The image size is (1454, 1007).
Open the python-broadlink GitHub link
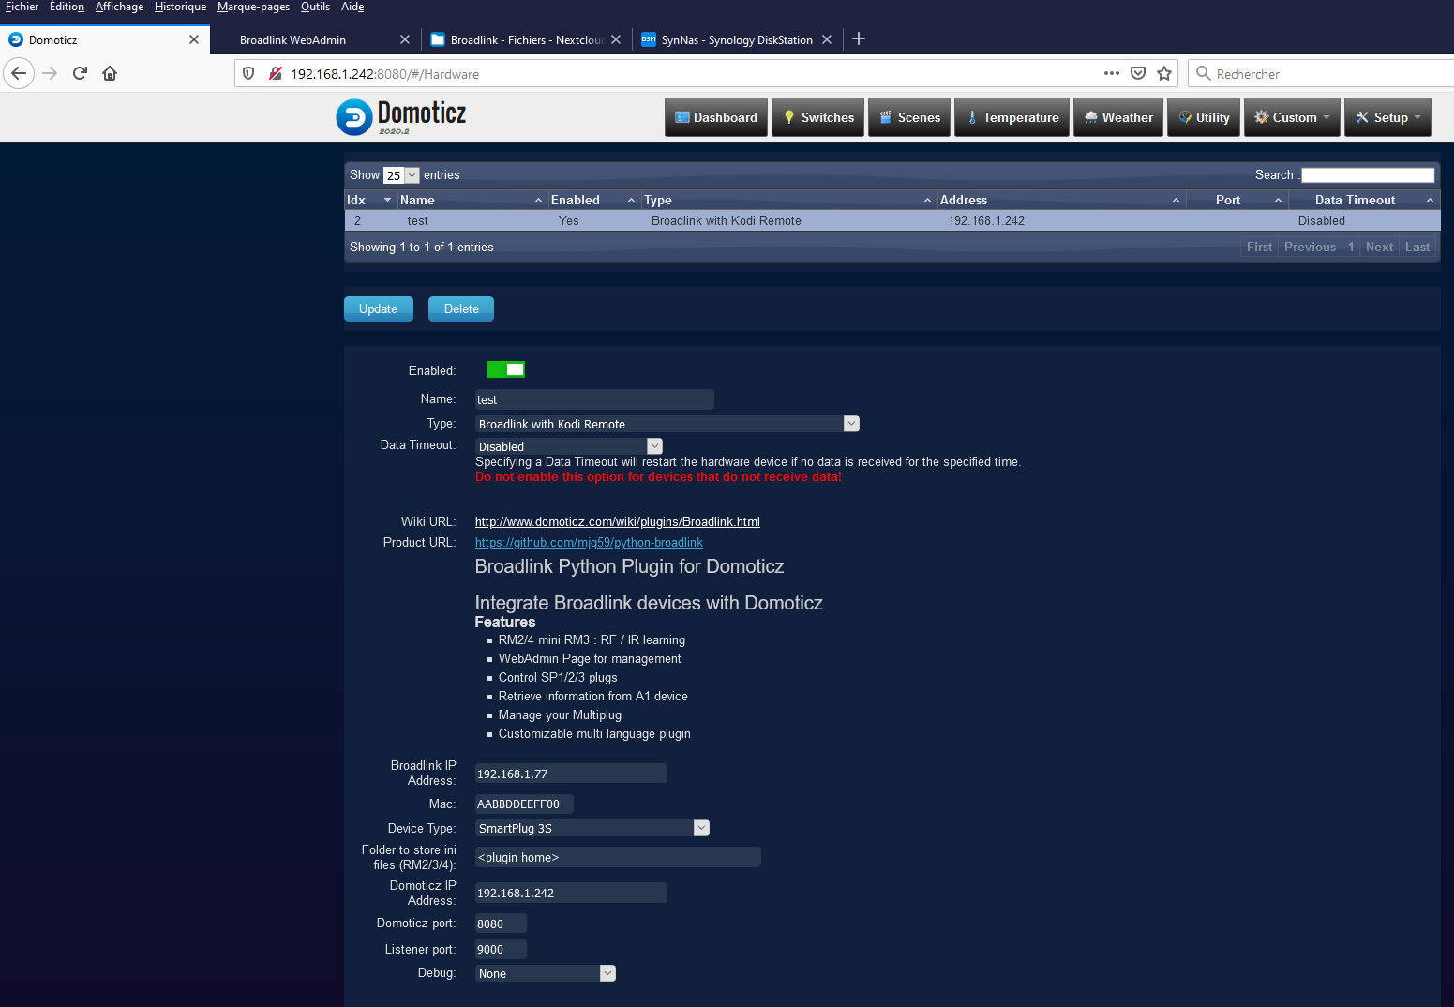(589, 542)
